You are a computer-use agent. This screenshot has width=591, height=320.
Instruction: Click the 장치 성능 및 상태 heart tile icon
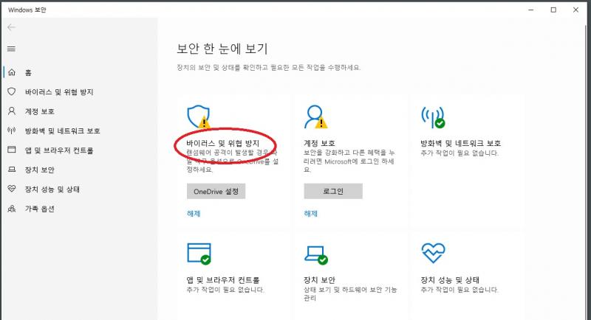(431, 253)
